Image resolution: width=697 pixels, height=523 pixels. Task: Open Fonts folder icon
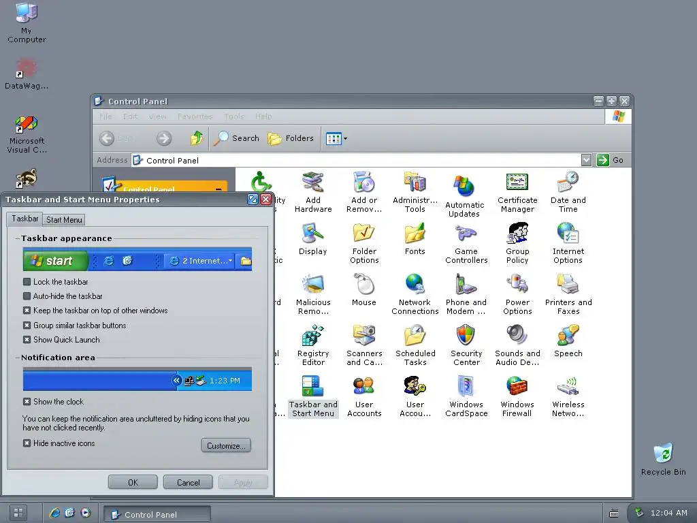tap(415, 239)
